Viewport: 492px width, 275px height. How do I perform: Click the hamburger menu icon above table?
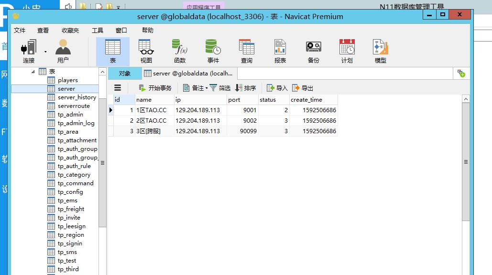[118, 88]
